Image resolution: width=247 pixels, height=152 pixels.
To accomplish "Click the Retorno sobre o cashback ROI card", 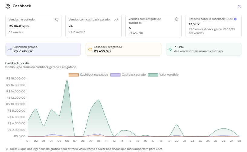I will pyautogui.click(x=213, y=26).
